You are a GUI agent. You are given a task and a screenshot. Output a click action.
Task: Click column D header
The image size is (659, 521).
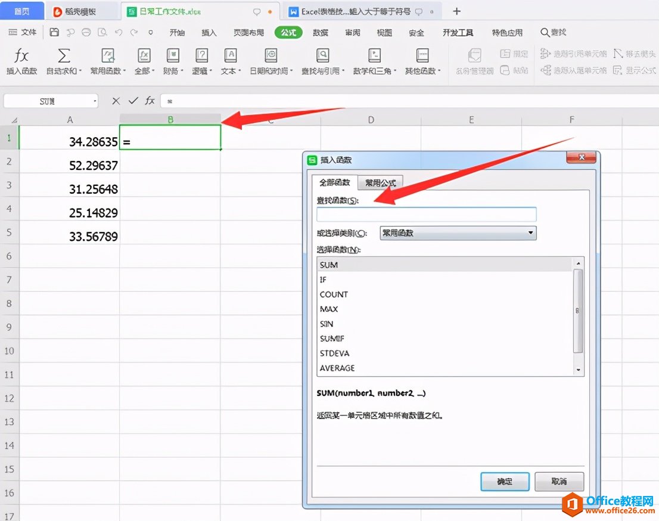tap(371, 120)
